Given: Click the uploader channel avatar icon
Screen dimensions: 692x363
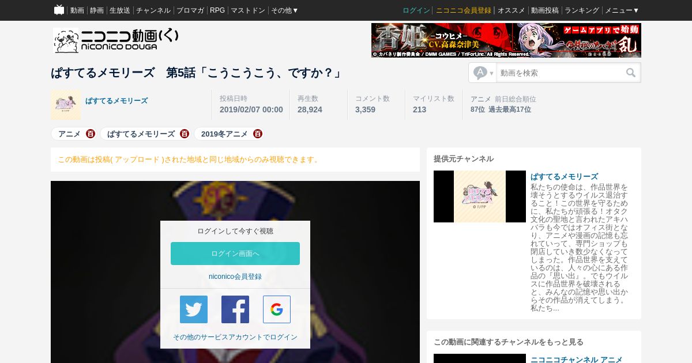Looking at the screenshot, I should (66, 105).
